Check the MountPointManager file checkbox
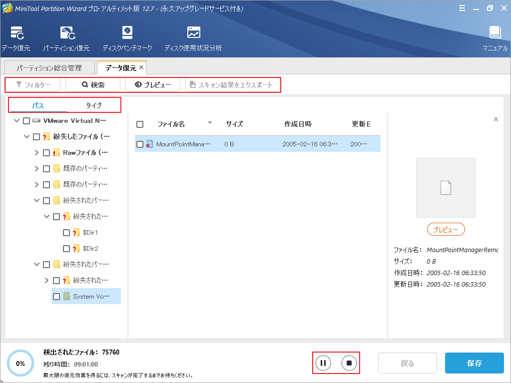This screenshot has height=383, width=511. tap(140, 143)
